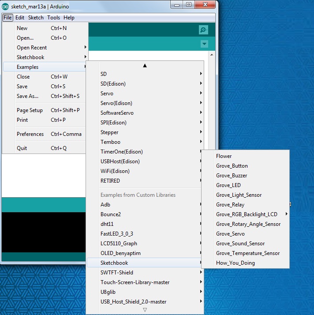Open Page Setup from File menu
Viewport: 314px width, 315px height.
45,110
